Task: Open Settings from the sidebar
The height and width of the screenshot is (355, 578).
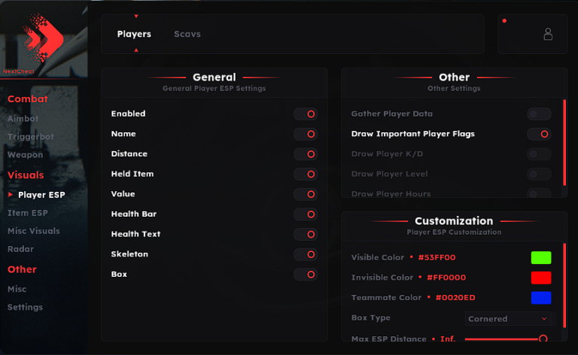Action: (x=25, y=307)
